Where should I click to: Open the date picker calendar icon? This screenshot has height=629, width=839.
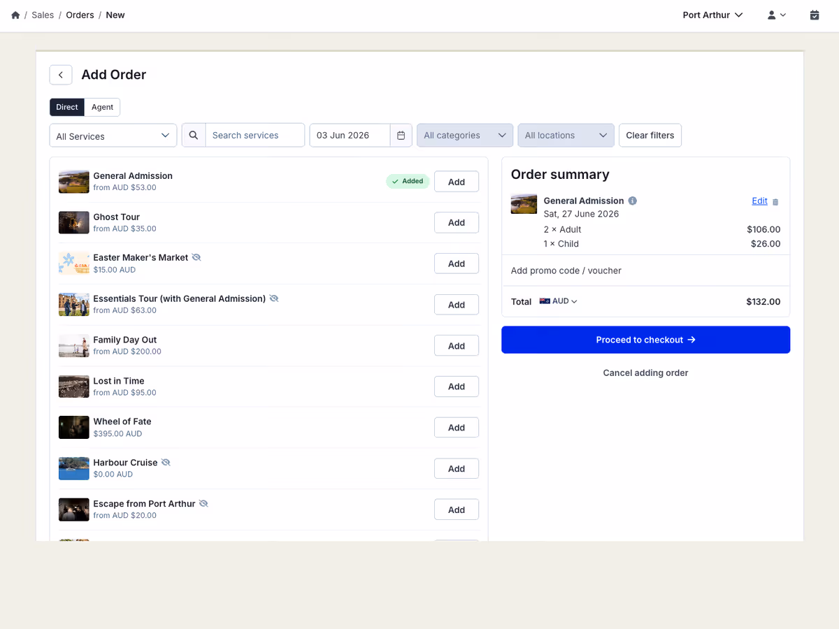tap(401, 135)
